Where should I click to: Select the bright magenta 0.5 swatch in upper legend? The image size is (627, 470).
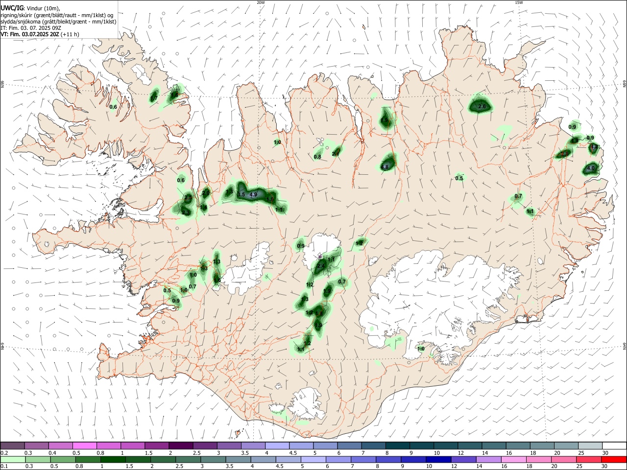pos(85,446)
